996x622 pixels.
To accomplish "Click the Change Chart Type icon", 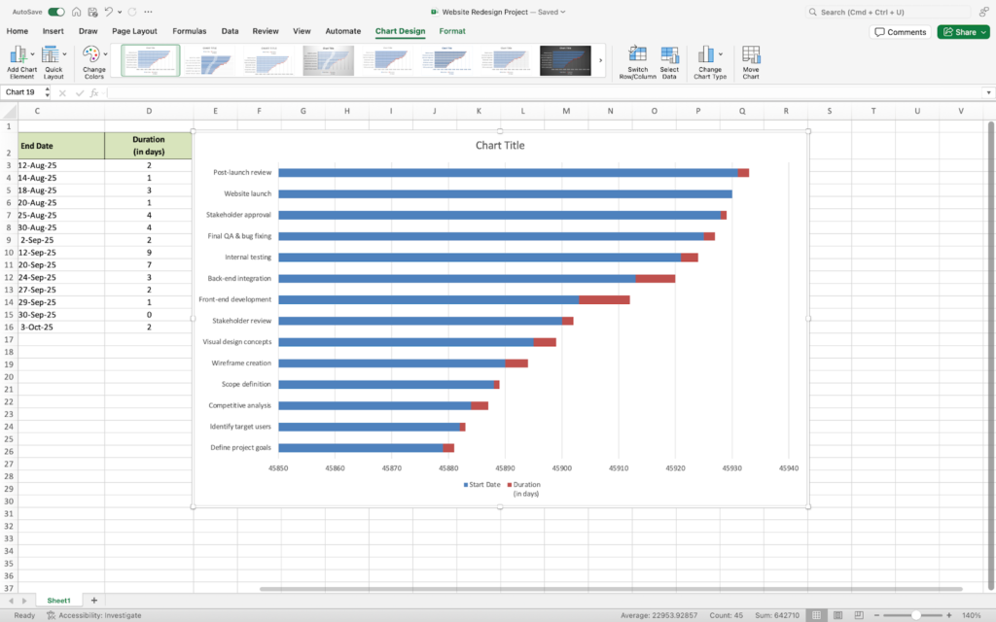I will point(706,55).
